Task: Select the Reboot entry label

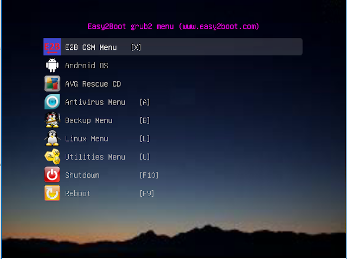Action: pyautogui.click(x=78, y=193)
